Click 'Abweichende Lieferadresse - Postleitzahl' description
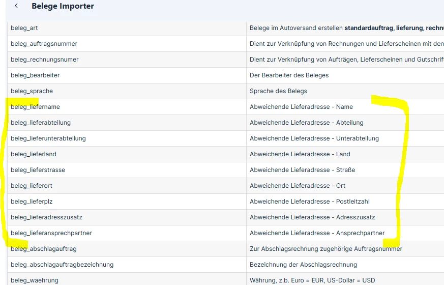Screen dimensions: 444x285 [310, 202]
